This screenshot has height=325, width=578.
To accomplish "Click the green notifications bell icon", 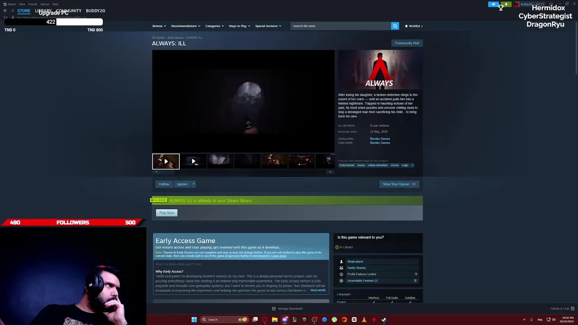I will pyautogui.click(x=506, y=4).
